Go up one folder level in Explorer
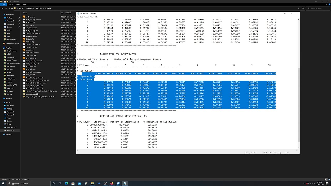Image resolution: width=331 pixels, height=186 pixels. pyautogui.click(x=12, y=9)
